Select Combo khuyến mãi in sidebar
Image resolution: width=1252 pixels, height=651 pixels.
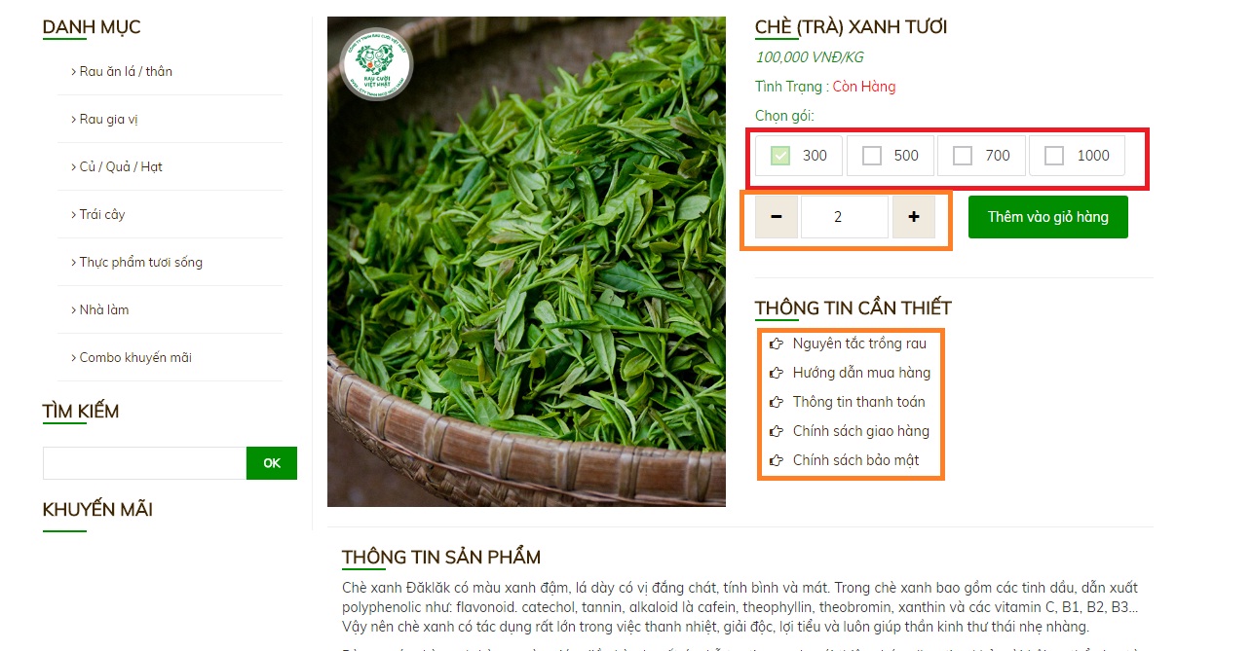[x=132, y=357]
